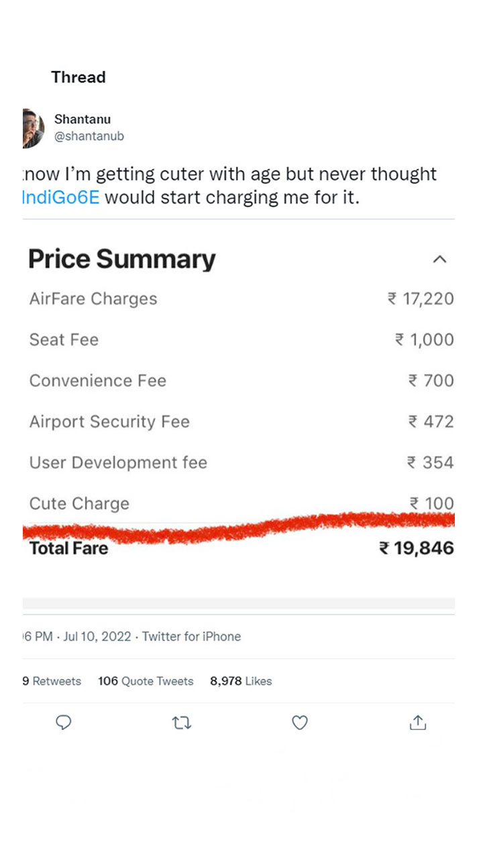483x858 pixels.
Task: Open the share upload icon
Action: tap(417, 723)
